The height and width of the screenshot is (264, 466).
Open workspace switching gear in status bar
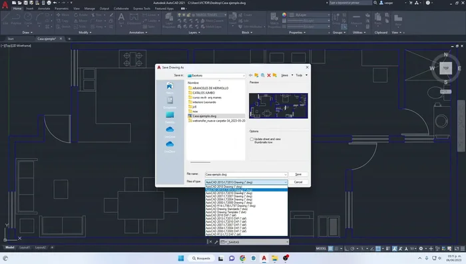[421, 249]
